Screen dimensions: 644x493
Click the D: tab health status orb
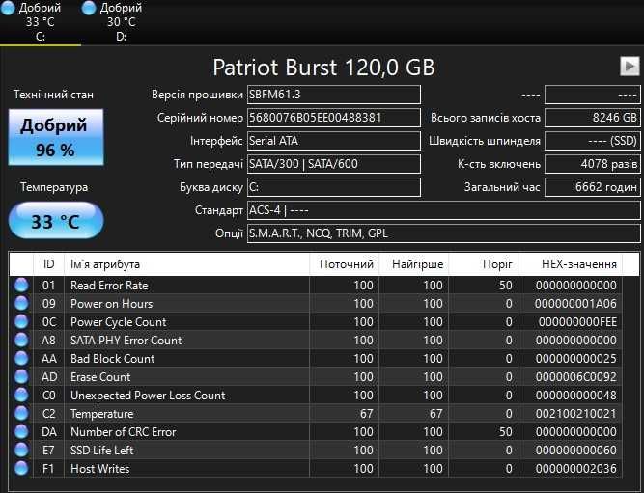coord(89,8)
